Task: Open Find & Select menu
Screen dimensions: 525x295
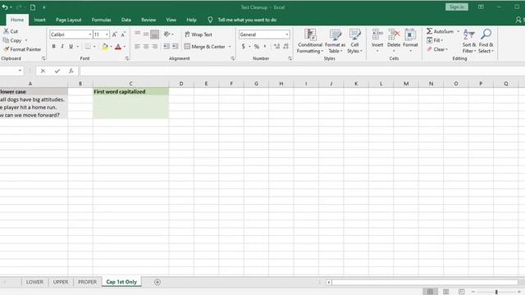Action: [x=486, y=41]
